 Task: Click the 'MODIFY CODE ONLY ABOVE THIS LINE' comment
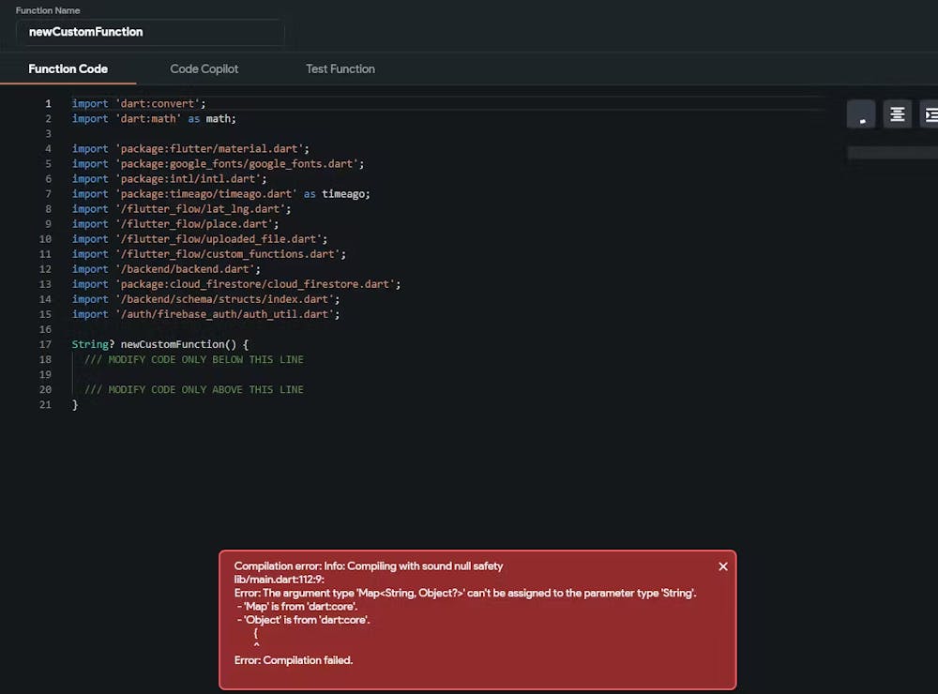(x=193, y=389)
